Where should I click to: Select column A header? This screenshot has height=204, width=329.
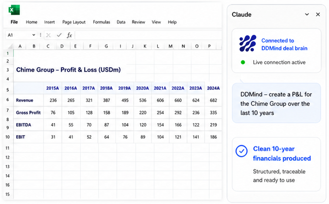pyautogui.click(x=20, y=46)
